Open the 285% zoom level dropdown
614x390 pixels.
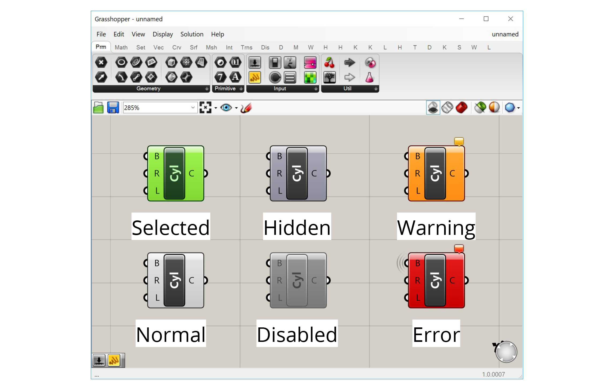(x=193, y=108)
